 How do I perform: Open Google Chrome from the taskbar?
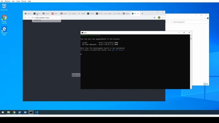point(14,112)
